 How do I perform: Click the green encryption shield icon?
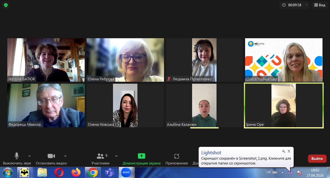click(x=6, y=5)
